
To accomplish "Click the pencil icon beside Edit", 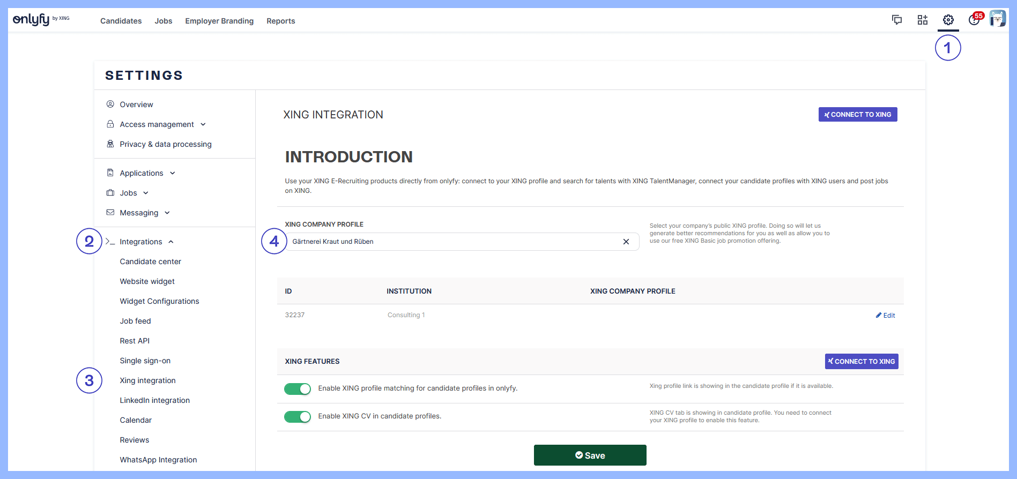I will coord(879,315).
